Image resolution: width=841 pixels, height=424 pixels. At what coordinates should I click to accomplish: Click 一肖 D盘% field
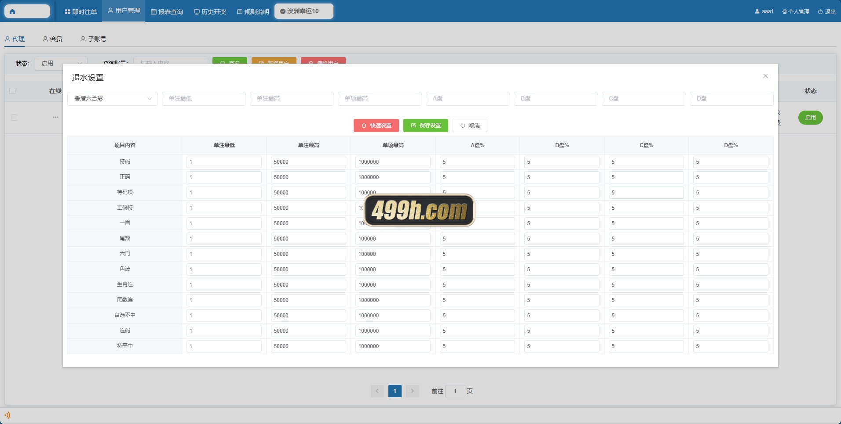pos(731,223)
